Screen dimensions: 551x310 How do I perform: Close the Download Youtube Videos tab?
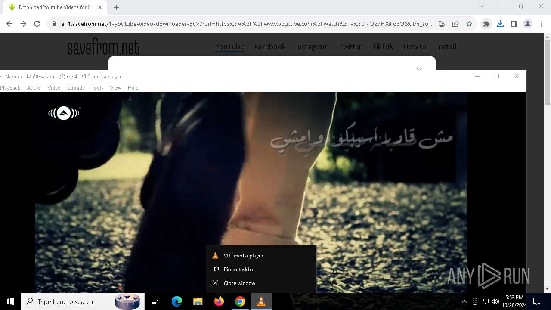(x=99, y=7)
